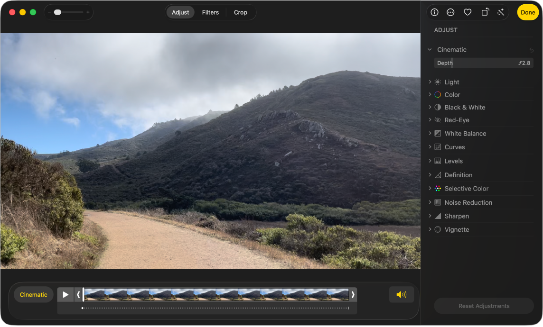Select the Curves adjustment icon
Screen dimensions: 543x327
[x=437, y=147]
